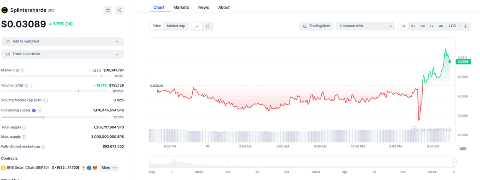The width and height of the screenshot is (480, 180).
Task: Click the star favorite icon beside Splintershards
Action: [x=108, y=10]
